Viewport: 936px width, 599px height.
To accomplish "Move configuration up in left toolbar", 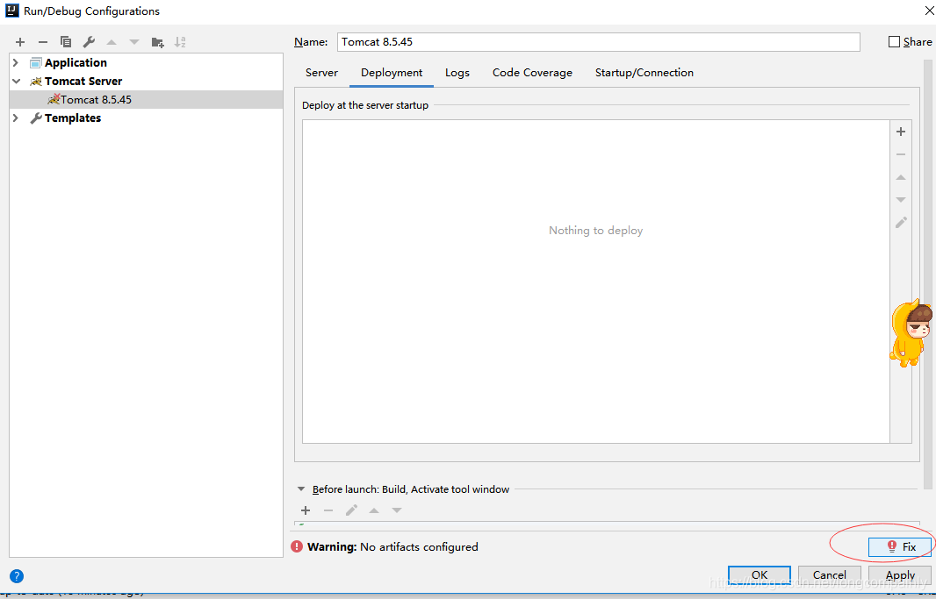I will pyautogui.click(x=112, y=42).
